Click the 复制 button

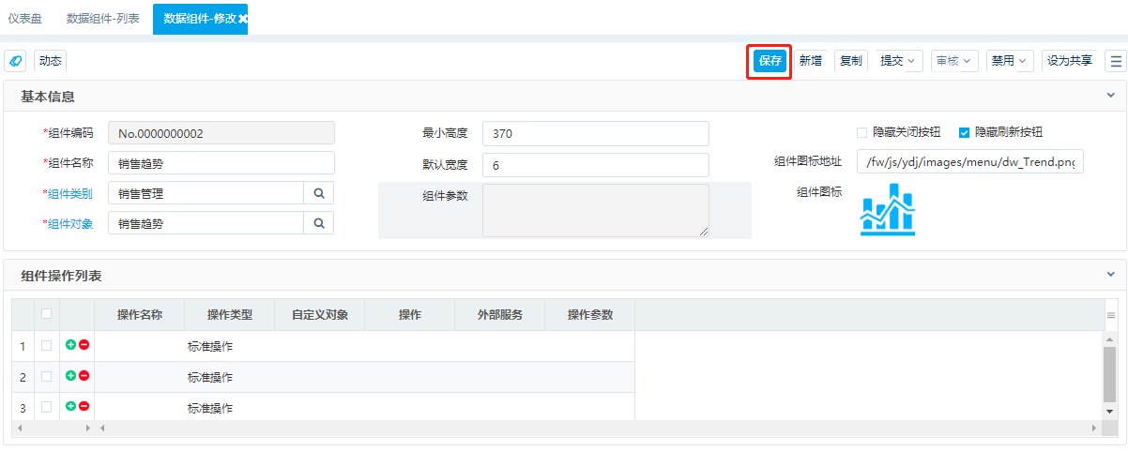[851, 61]
